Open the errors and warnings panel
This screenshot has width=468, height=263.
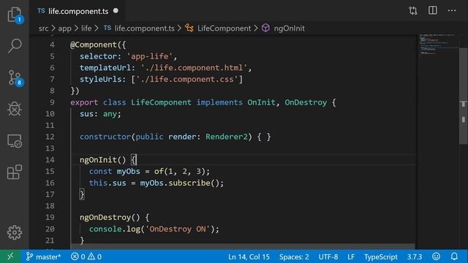tap(86, 256)
